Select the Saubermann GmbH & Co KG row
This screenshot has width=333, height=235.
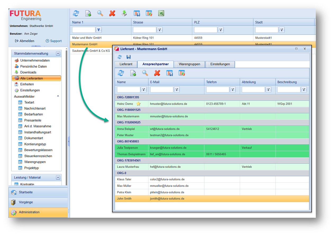pyautogui.click(x=91, y=51)
